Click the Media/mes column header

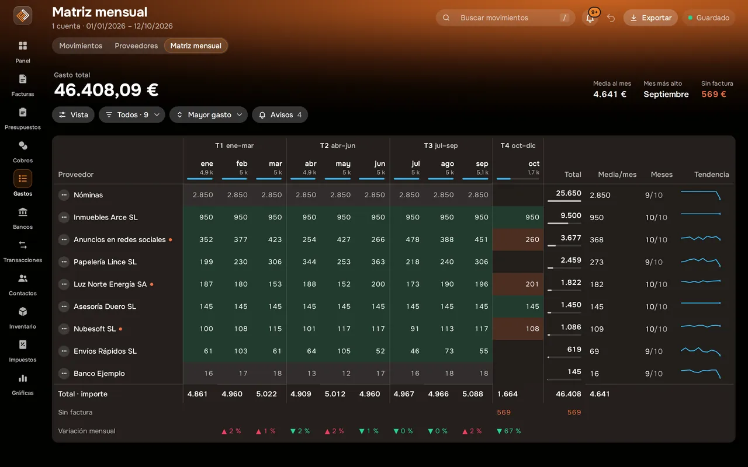[617, 175]
